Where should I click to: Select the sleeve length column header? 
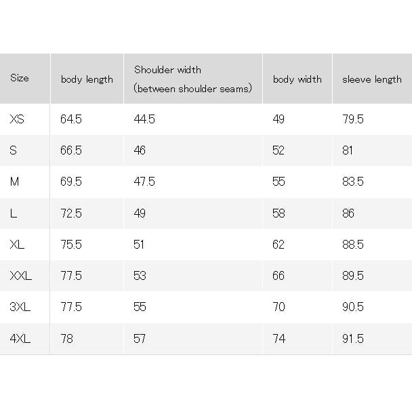[372, 79]
